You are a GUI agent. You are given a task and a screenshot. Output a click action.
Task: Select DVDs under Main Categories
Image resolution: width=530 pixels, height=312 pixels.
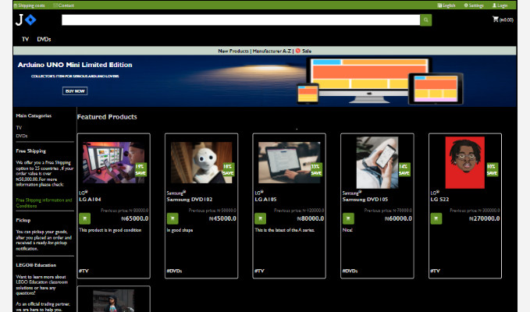22,136
